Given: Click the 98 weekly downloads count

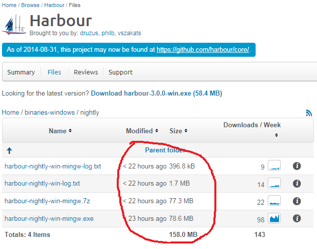Looking at the screenshot, I should (x=261, y=220).
